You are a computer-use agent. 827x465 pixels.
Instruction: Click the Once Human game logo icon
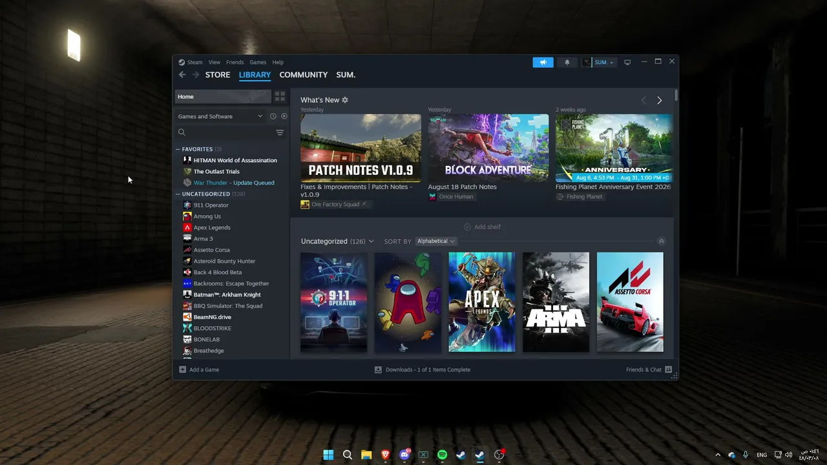[432, 197]
